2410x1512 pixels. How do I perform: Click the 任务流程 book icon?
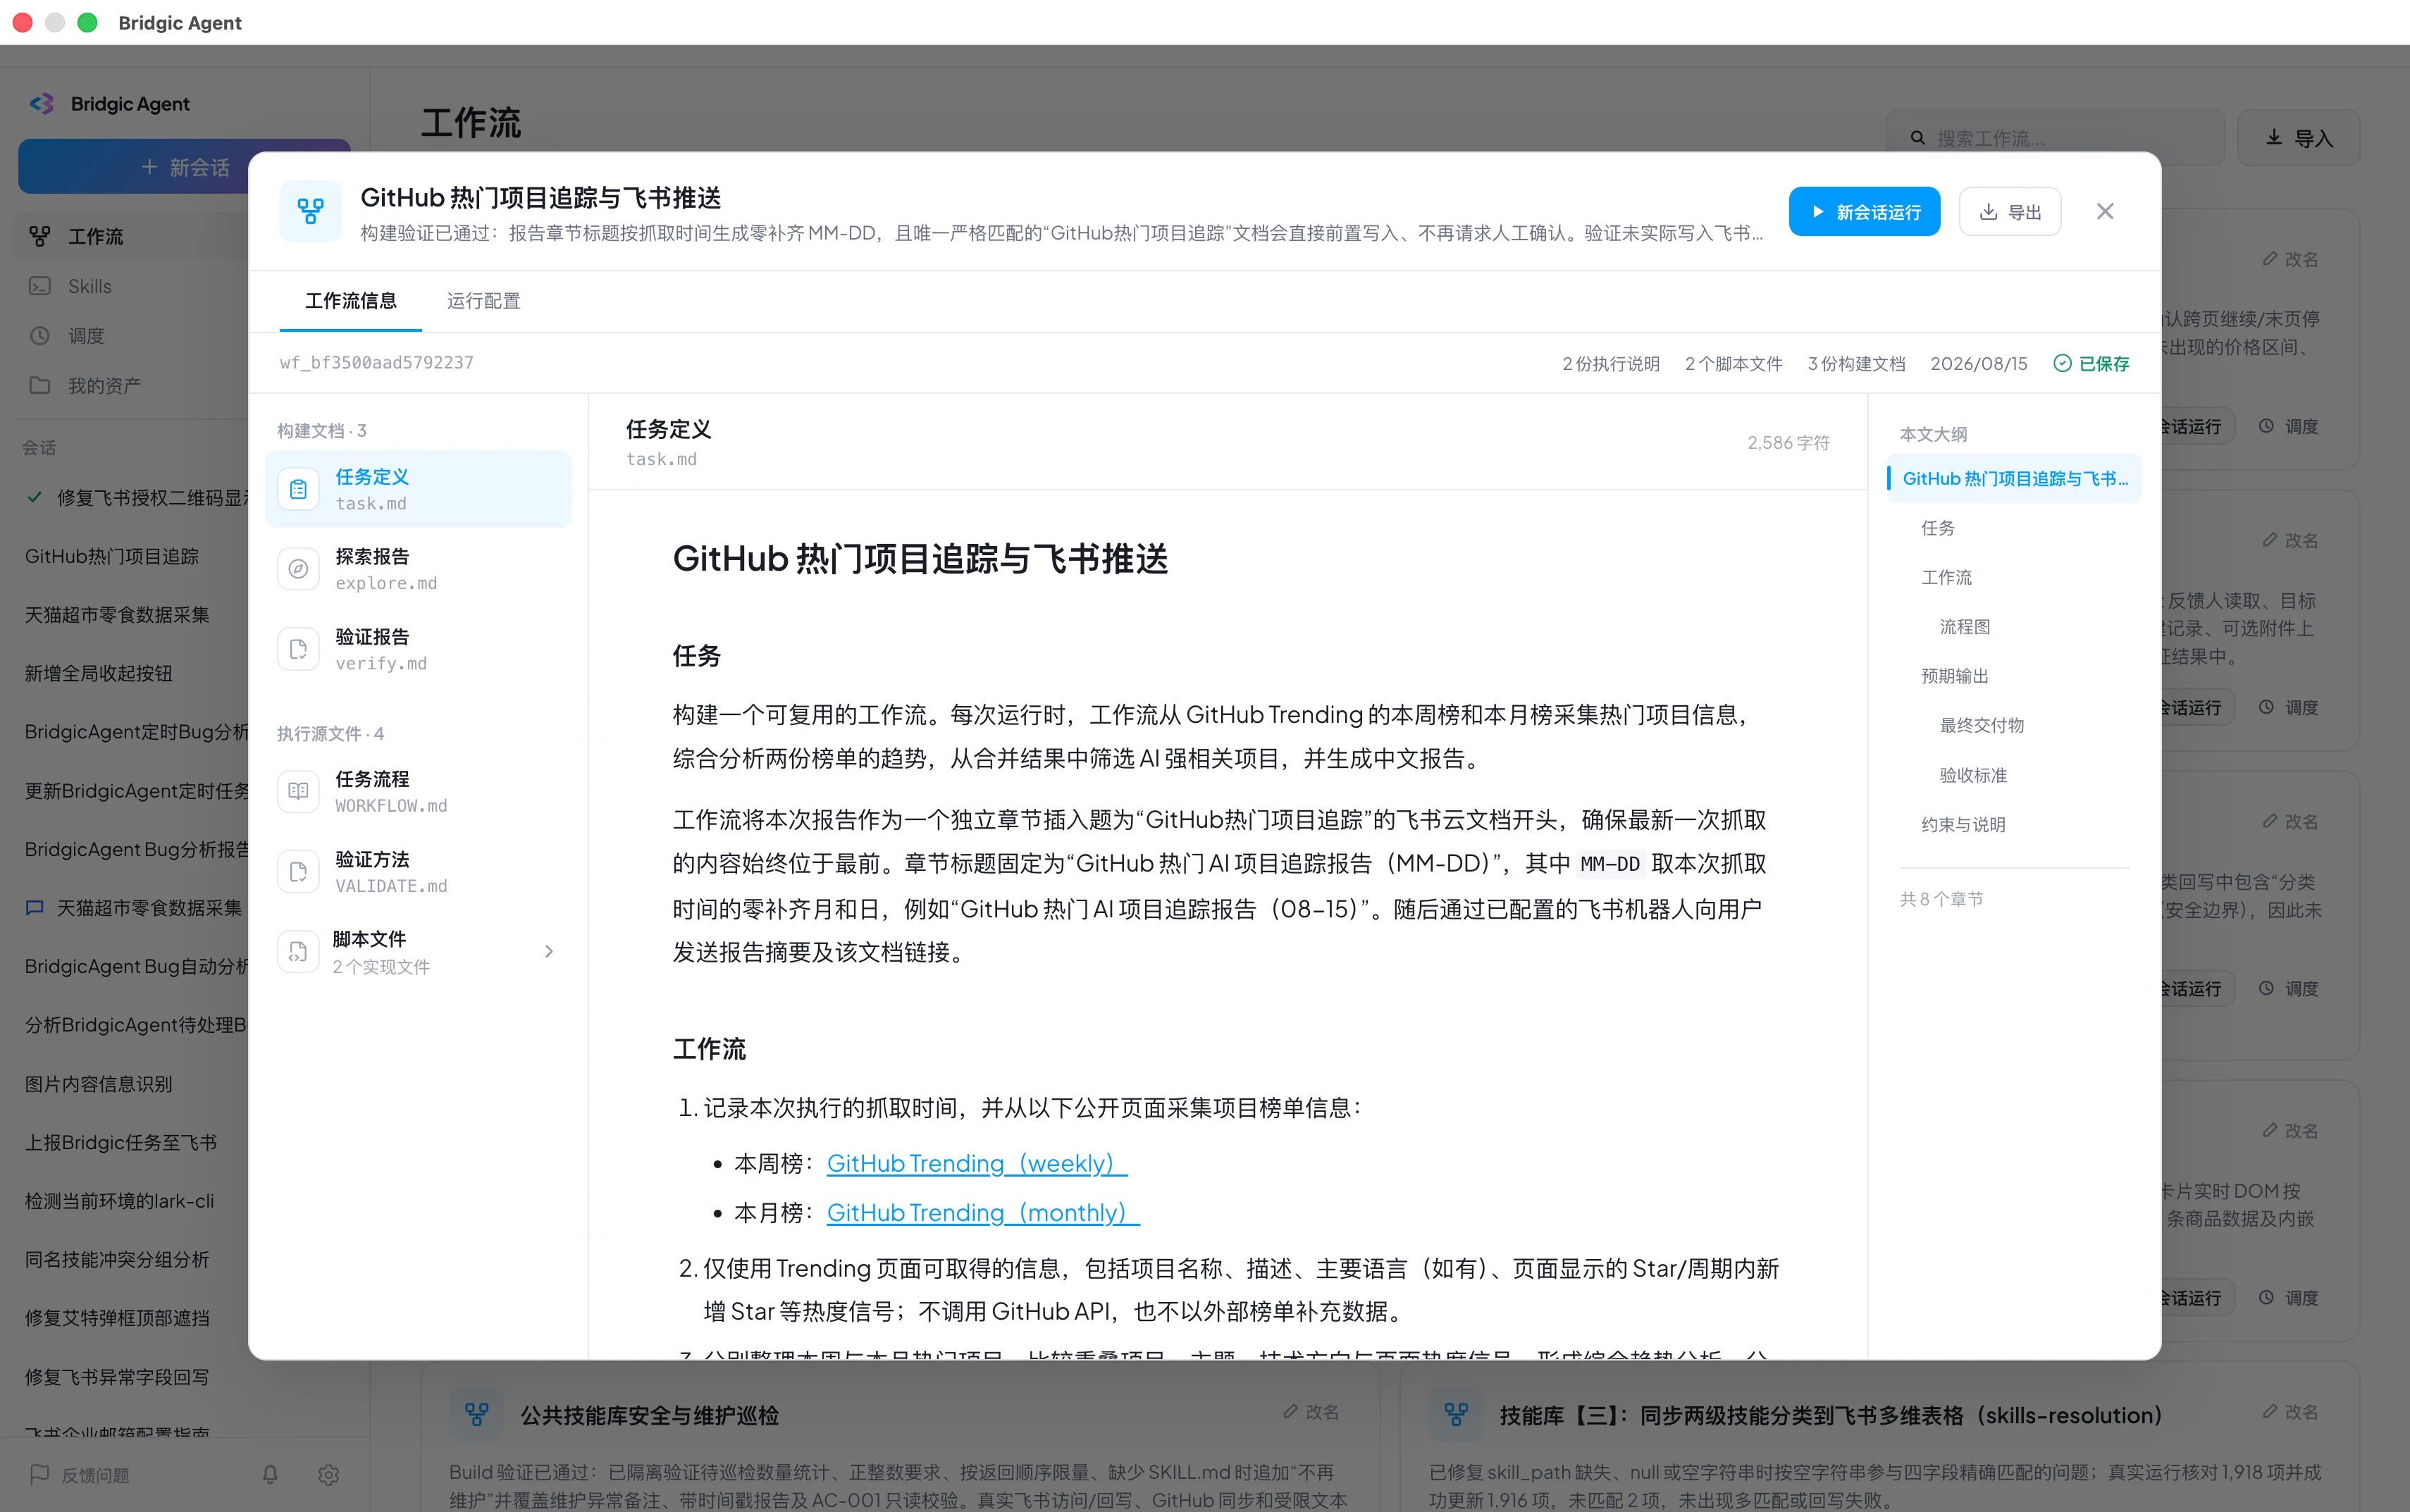pyautogui.click(x=298, y=791)
